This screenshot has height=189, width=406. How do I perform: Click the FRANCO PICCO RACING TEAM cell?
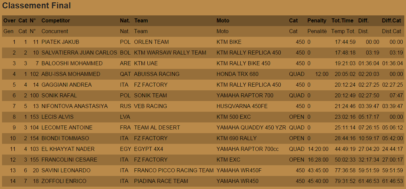click(173, 170)
